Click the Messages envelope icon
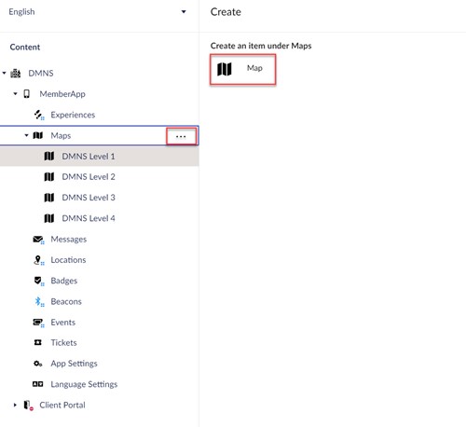The width and height of the screenshot is (466, 427). [38, 240]
